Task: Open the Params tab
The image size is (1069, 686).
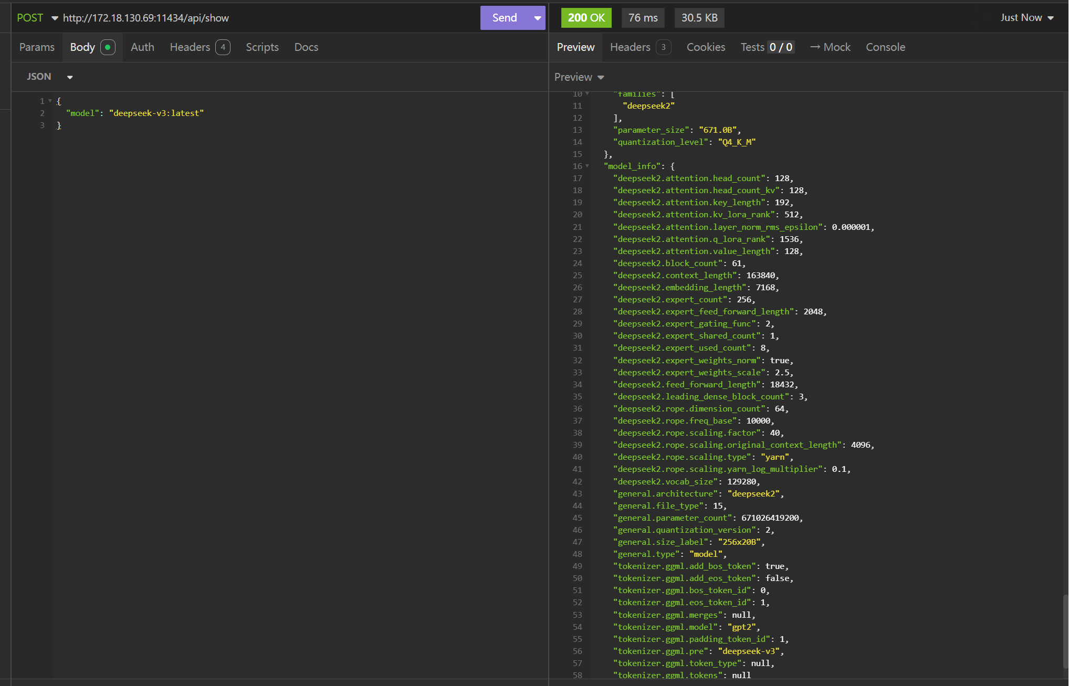Action: click(x=37, y=47)
